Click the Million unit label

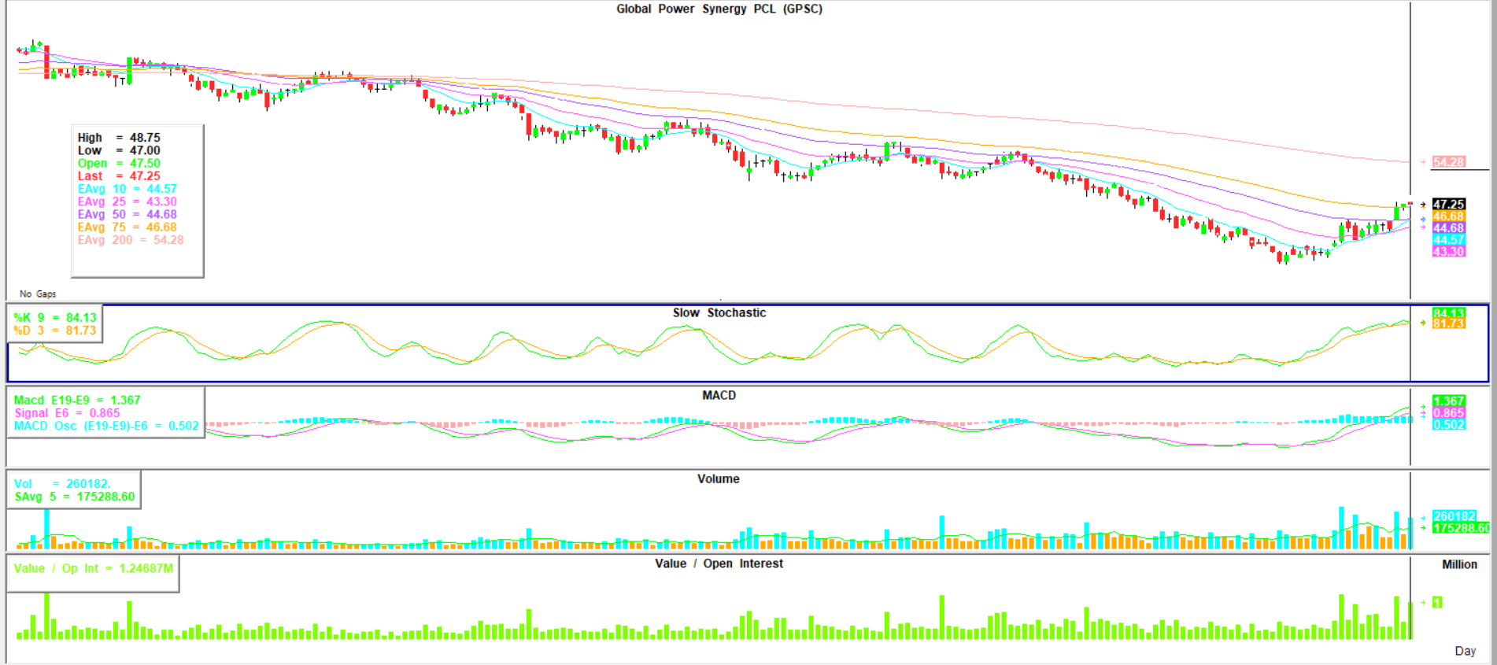pos(1459,564)
